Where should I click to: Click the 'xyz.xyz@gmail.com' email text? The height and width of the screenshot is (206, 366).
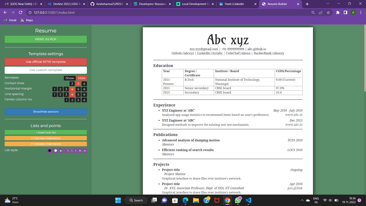(x=204, y=49)
